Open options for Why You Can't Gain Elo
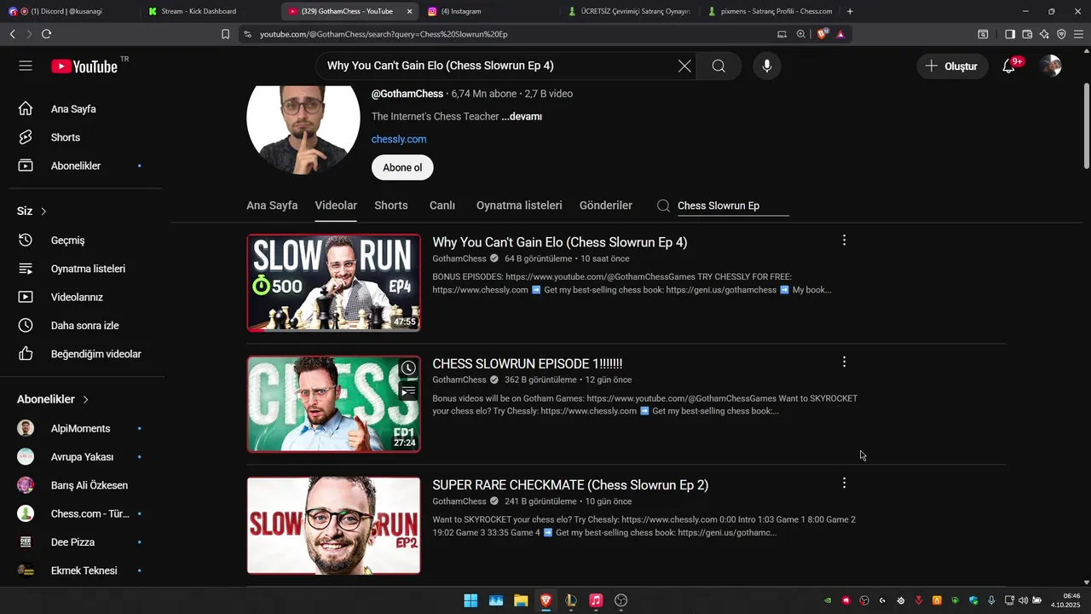 coord(844,240)
